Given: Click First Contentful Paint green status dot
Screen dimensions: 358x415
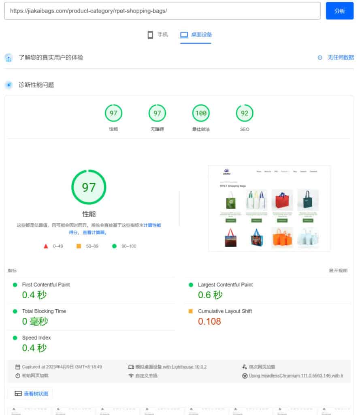Looking at the screenshot, I should tap(15, 285).
